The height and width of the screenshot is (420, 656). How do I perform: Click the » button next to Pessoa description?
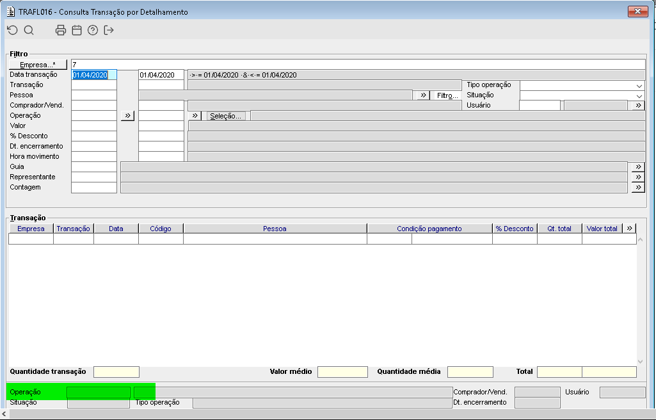tap(423, 95)
